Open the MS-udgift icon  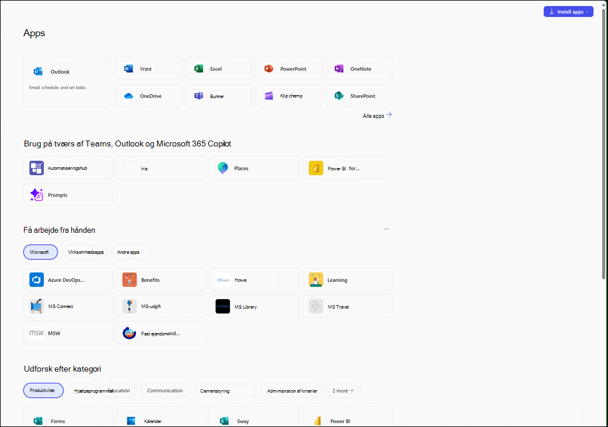[130, 306]
